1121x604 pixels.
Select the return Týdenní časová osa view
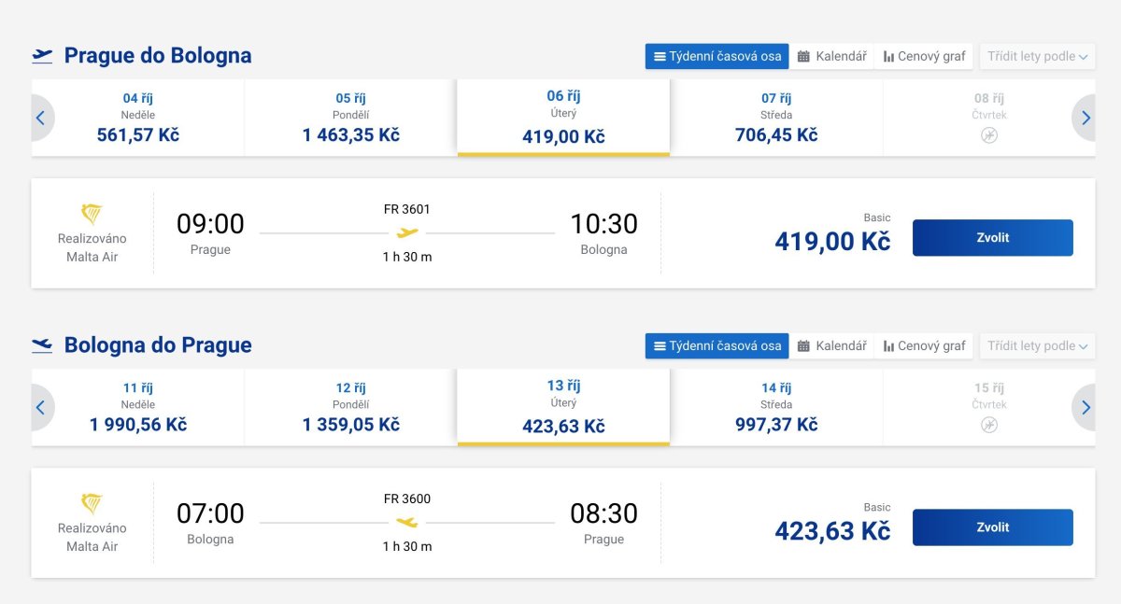pyautogui.click(x=717, y=345)
